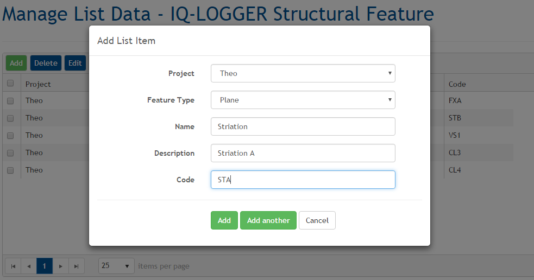This screenshot has height=280, width=534.
Task: Cancel the Add List Item dialog
Action: coord(317,220)
